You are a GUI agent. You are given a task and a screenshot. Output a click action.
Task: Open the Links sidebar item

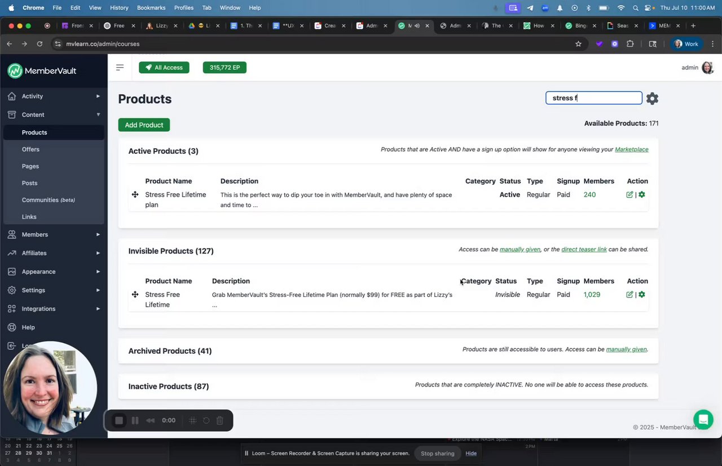coord(29,217)
